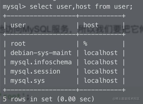
Task: Click the 'select user,host from user;' command
Action: point(81,7)
